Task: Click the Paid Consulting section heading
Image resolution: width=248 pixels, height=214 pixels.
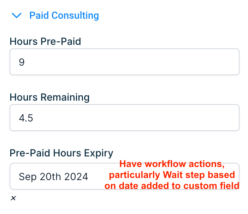Action: [x=64, y=16]
